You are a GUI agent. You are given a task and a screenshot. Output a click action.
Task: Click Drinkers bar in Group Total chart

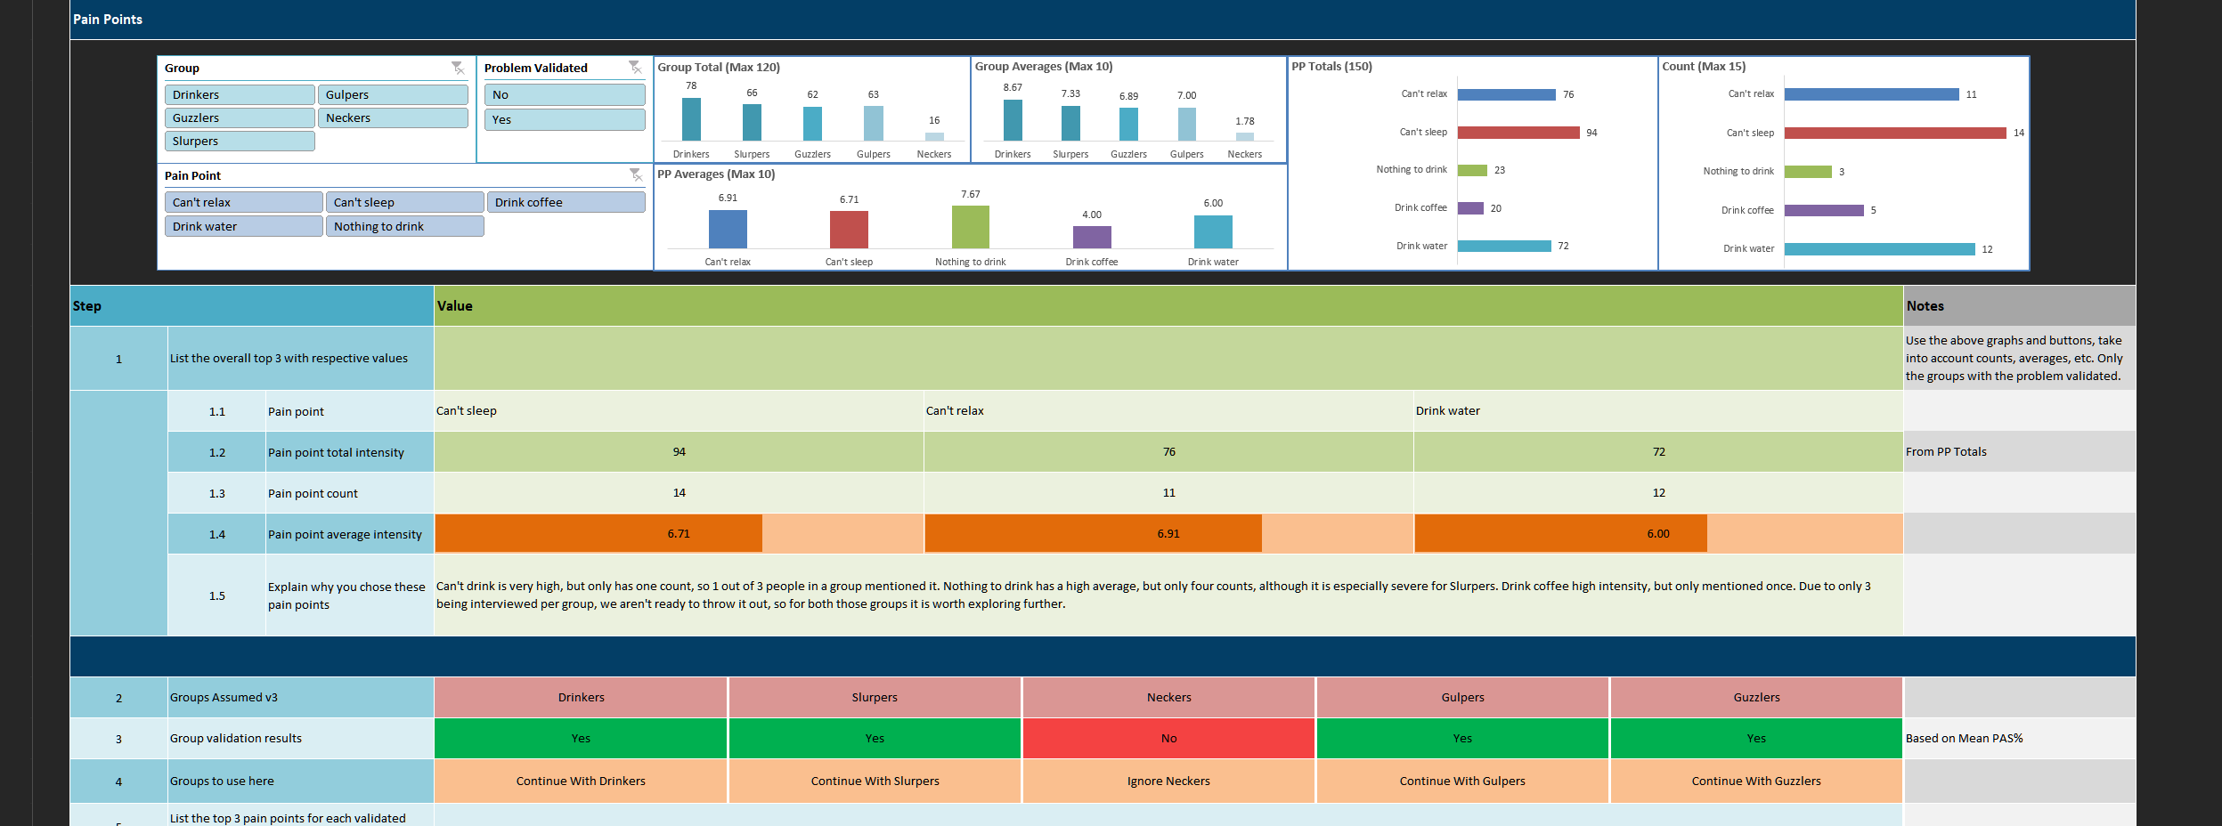click(x=691, y=119)
